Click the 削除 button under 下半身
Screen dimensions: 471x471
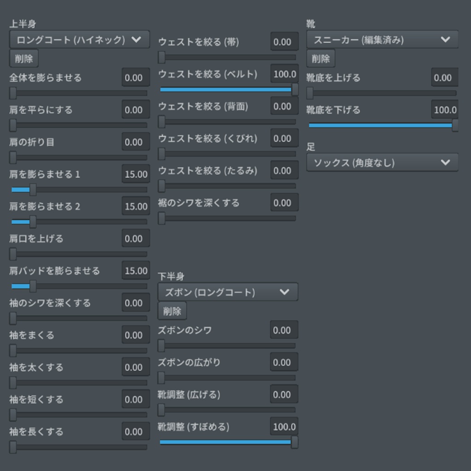(172, 311)
